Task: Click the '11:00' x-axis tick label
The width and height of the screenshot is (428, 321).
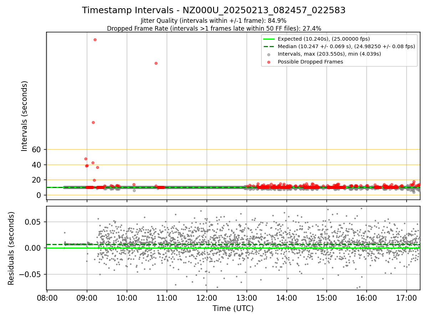Action: (x=167, y=298)
